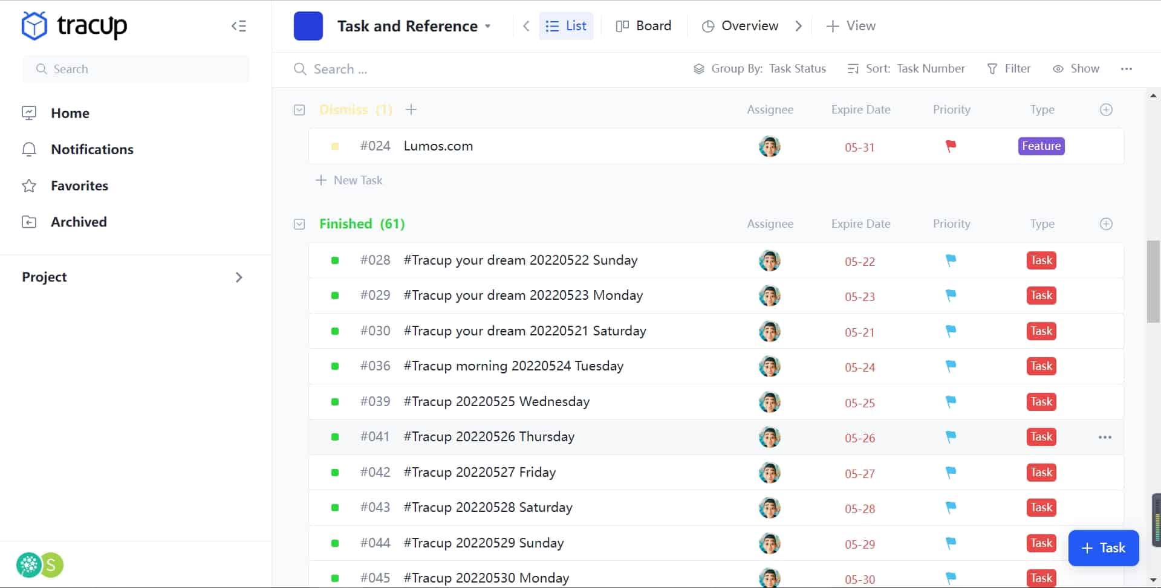The height and width of the screenshot is (588, 1161).
Task: Open Favorites star in sidebar
Action: (x=29, y=186)
